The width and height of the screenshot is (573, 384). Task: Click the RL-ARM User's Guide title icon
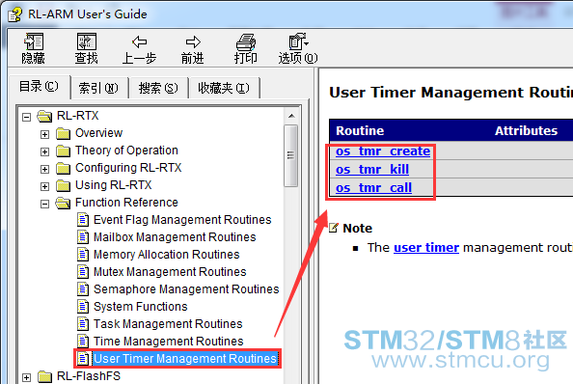tap(15, 14)
